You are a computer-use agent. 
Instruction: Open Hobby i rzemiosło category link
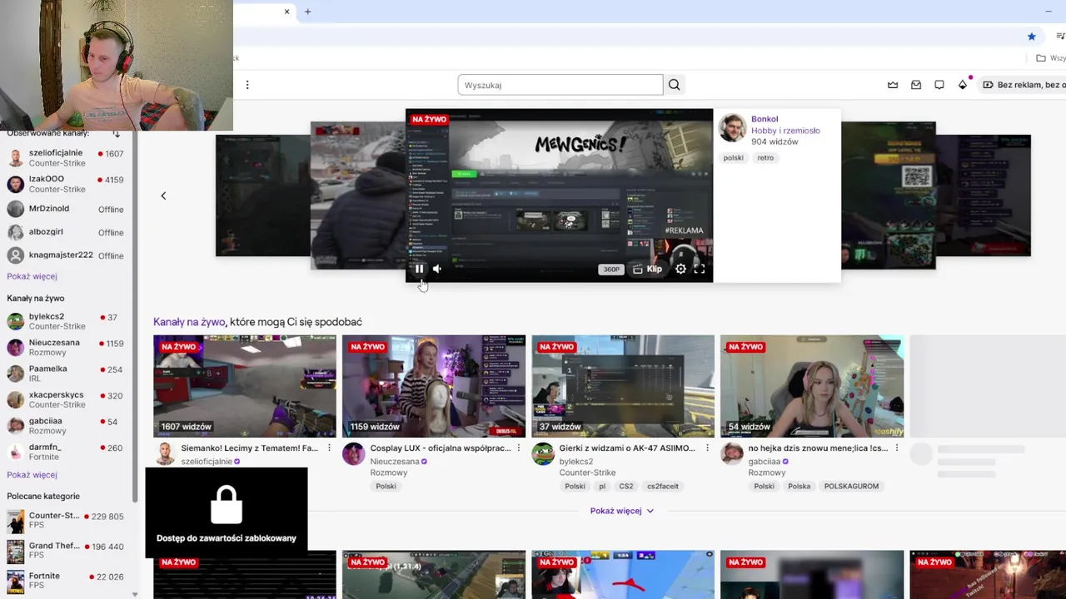(785, 131)
